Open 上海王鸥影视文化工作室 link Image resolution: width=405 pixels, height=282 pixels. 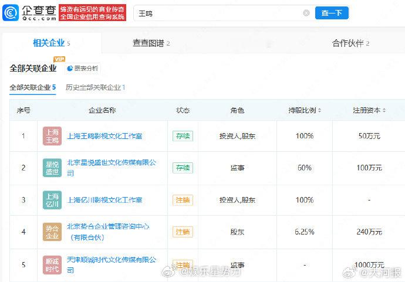point(104,136)
